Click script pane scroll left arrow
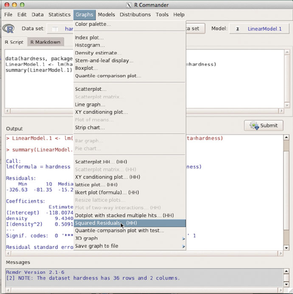The height and width of the screenshot is (294, 293). 8,111
